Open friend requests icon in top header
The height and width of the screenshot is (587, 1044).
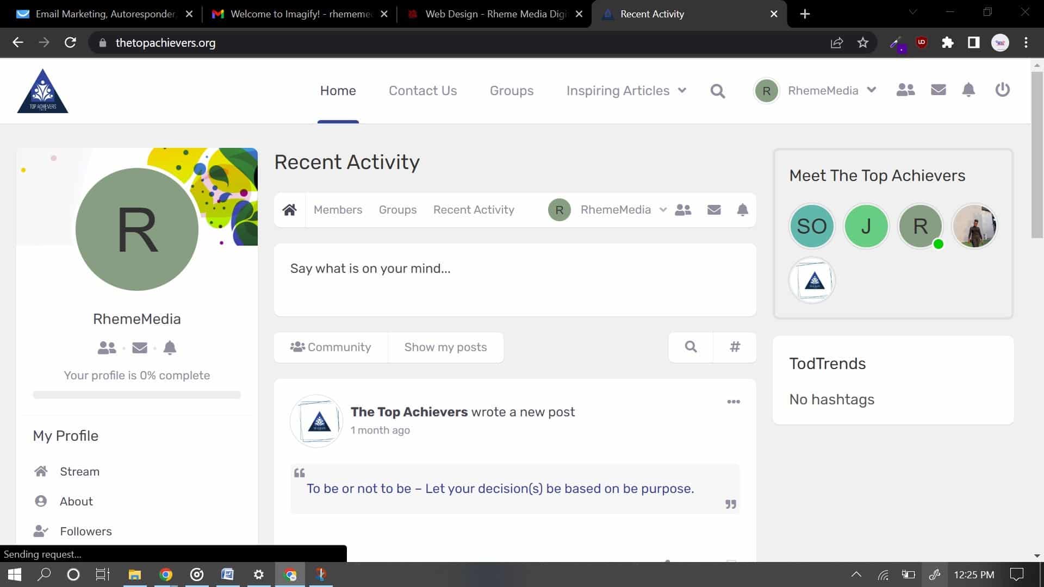[905, 90]
